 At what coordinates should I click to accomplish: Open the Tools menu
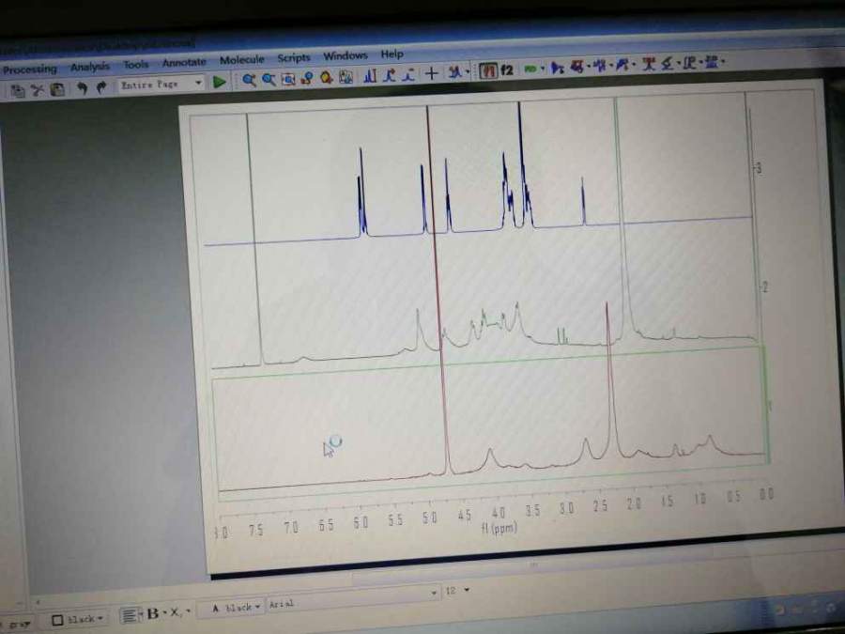point(136,65)
